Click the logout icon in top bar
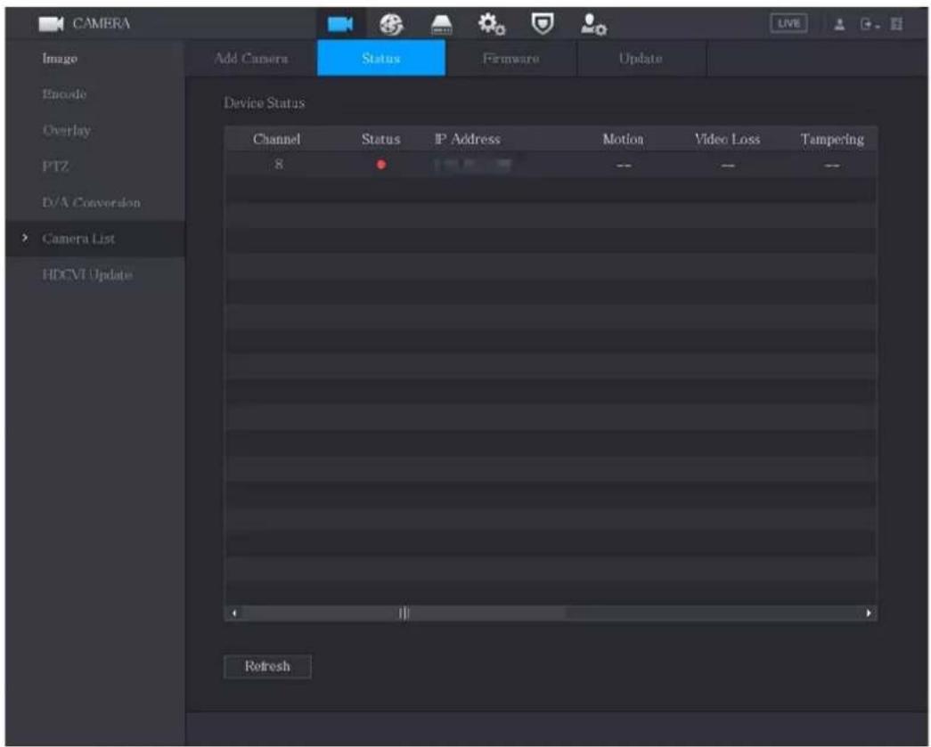 869,24
